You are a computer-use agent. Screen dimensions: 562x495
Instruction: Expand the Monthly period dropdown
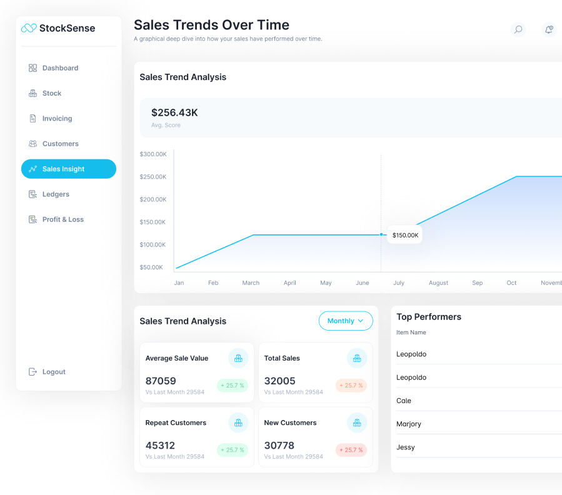(346, 321)
